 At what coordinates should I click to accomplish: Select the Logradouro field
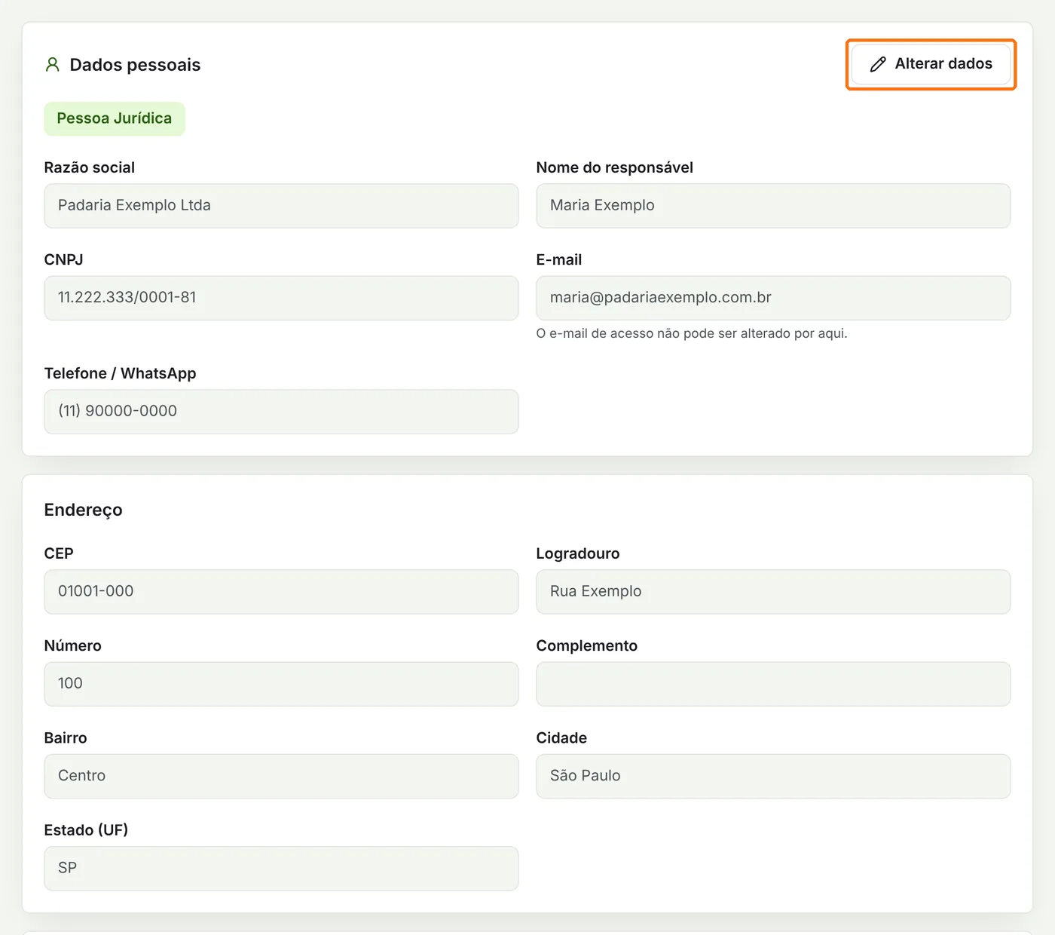click(x=773, y=592)
